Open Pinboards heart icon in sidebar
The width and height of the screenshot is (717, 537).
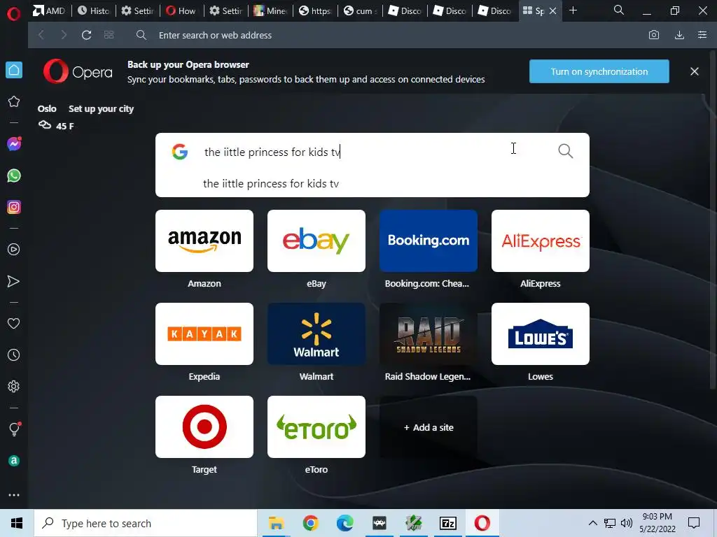tap(14, 323)
